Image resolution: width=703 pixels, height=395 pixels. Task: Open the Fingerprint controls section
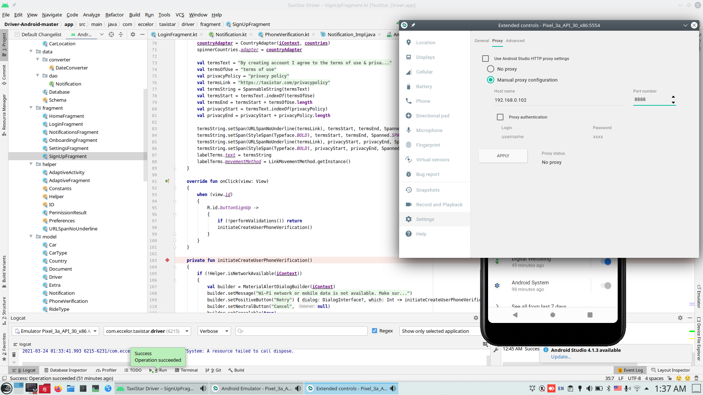point(428,145)
